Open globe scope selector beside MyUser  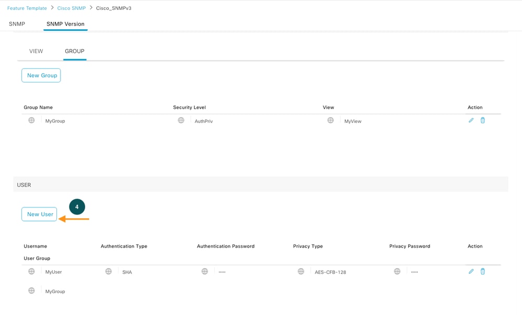[x=31, y=271]
